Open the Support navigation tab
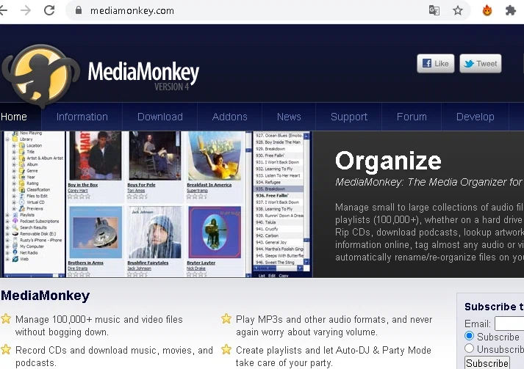 (x=349, y=117)
